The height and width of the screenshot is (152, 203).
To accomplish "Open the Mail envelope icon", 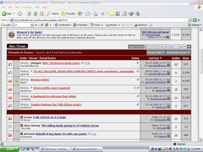I will coord(88,14).
